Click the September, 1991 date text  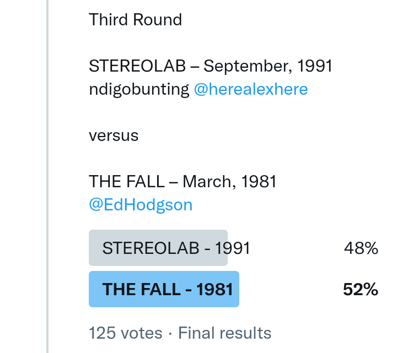click(x=268, y=66)
